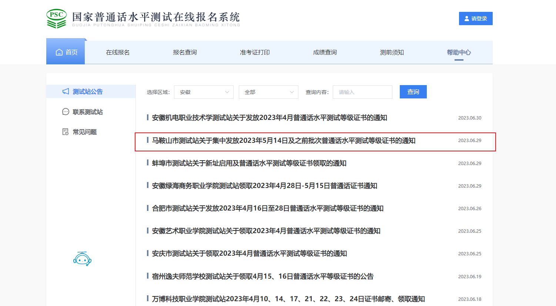Viewport: 556px width, 306px height.
Task: Open 安庆市测试站 April certificate notice
Action: click(249, 253)
